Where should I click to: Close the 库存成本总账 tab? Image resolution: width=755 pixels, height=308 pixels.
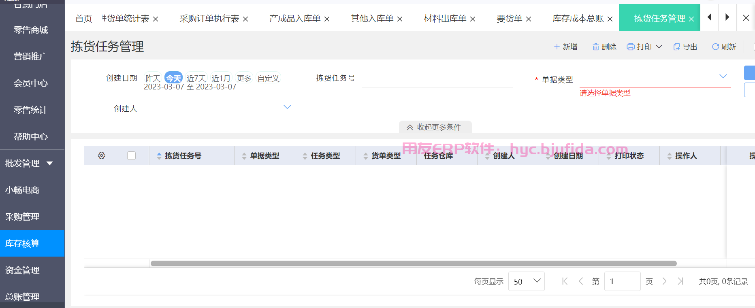pos(610,19)
